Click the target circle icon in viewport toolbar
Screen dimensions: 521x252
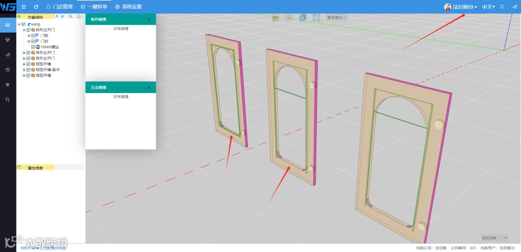point(289,18)
